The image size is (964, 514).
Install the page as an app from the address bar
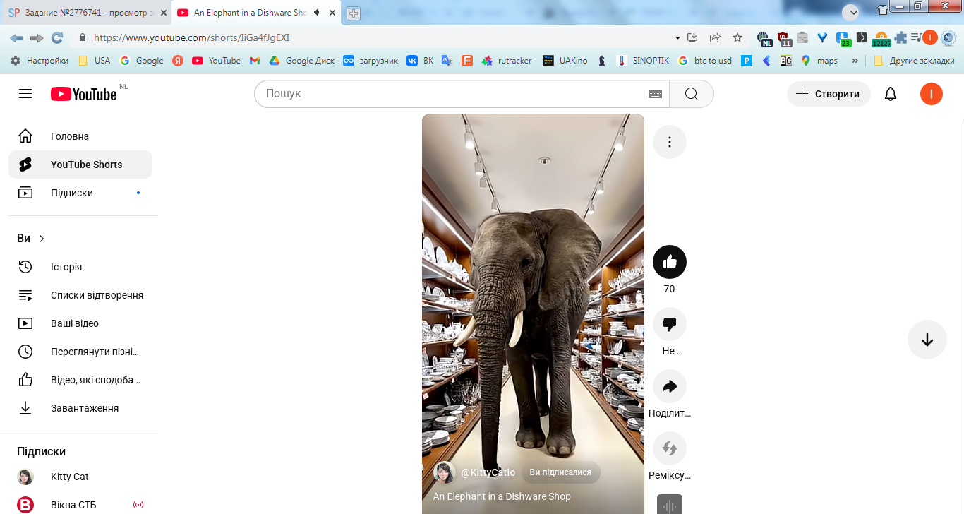point(692,37)
